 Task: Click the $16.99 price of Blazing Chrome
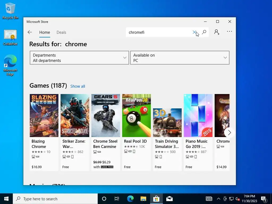click(x=37, y=167)
